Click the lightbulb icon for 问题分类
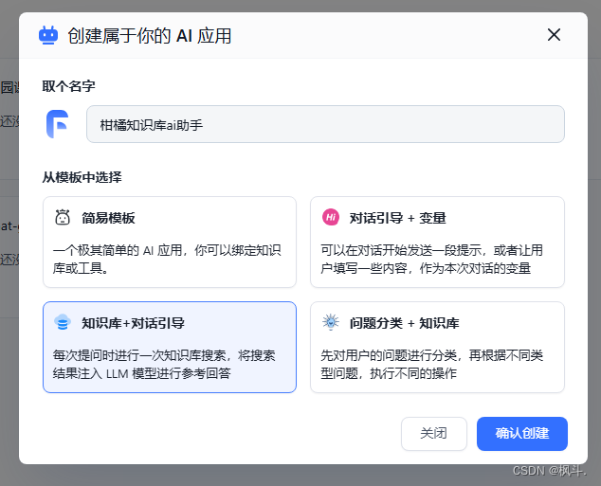 (x=331, y=322)
